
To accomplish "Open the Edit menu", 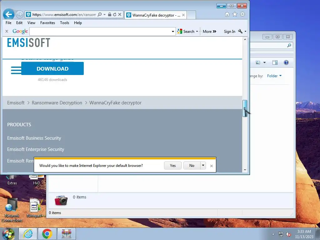I will click(19, 23).
